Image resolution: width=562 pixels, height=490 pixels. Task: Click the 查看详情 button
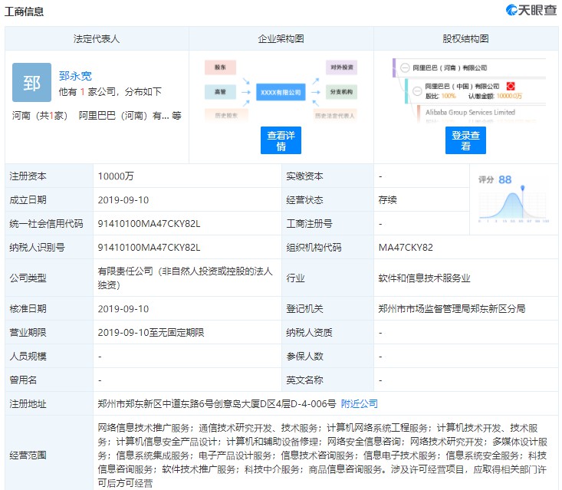[281, 140]
